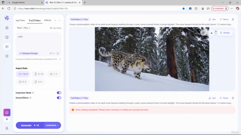
Task: Click the error message about feeling uninspired
Action: (112, 110)
